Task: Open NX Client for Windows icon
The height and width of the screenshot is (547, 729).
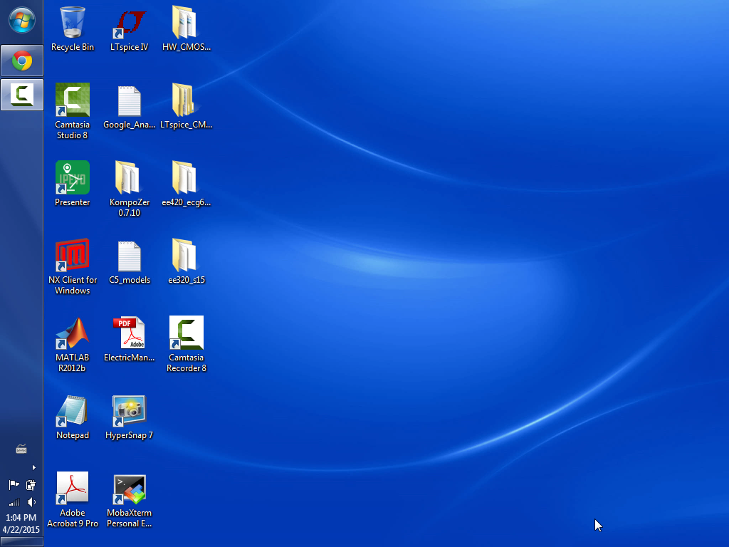Action: tap(73, 256)
